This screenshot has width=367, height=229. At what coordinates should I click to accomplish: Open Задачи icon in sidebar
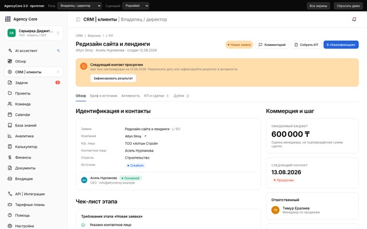tap(10, 82)
